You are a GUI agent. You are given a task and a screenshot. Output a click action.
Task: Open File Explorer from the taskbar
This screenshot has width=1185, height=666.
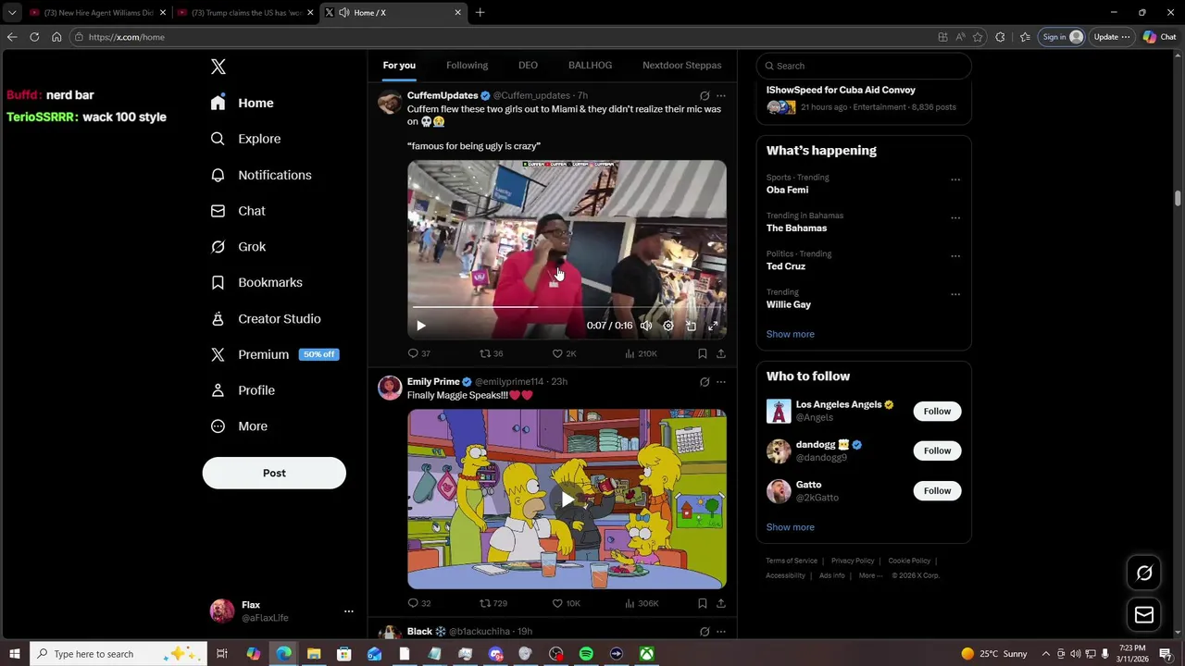(314, 654)
